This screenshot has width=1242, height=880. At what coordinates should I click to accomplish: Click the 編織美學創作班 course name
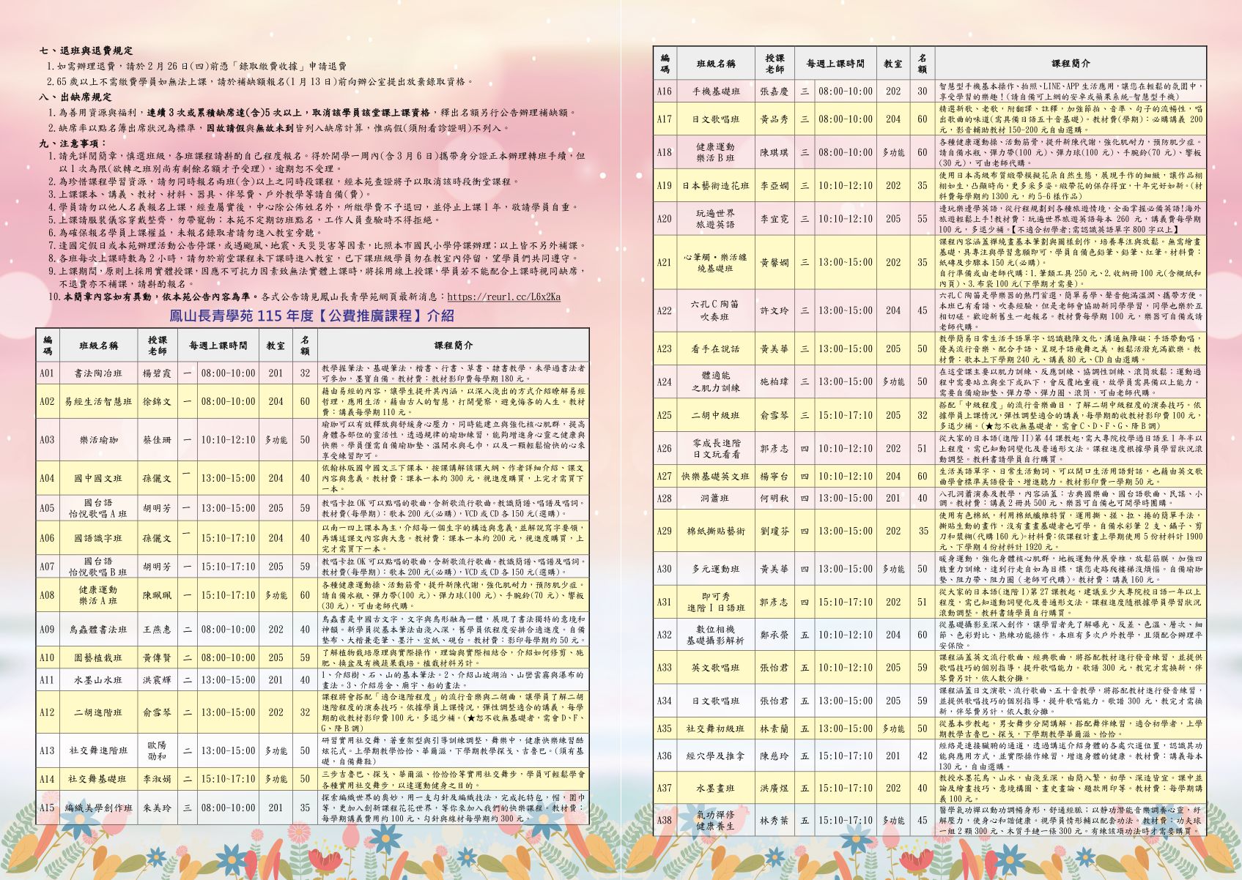point(97,808)
